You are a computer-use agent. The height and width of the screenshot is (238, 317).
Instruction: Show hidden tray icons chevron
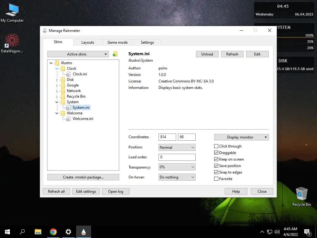click(x=262, y=232)
